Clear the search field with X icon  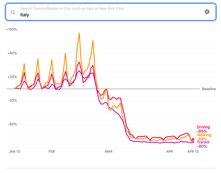(x=207, y=12)
